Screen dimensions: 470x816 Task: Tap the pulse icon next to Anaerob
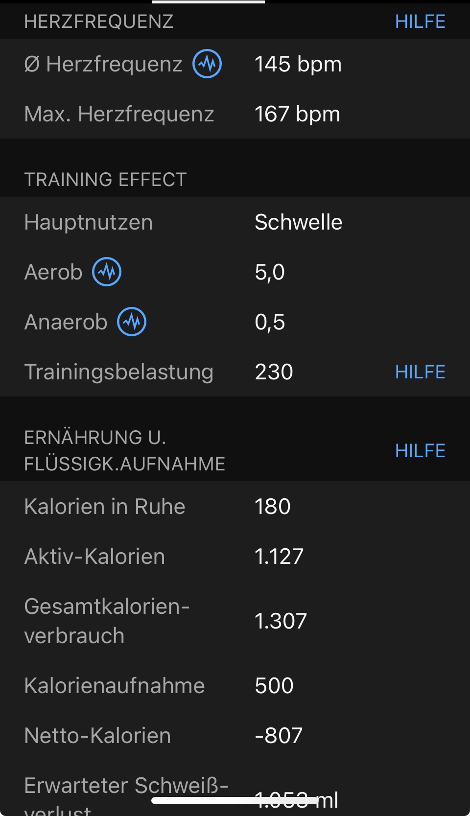click(x=132, y=322)
